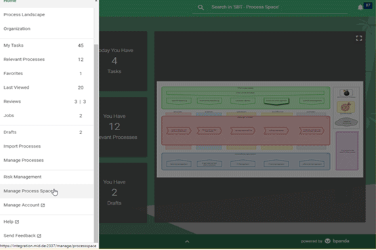Open the process landscape diagram thumbnail
376x250 pixels.
[x=260, y=129]
